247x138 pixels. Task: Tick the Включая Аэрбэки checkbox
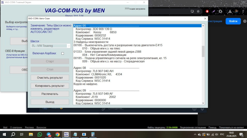pyautogui.click(x=63, y=53)
